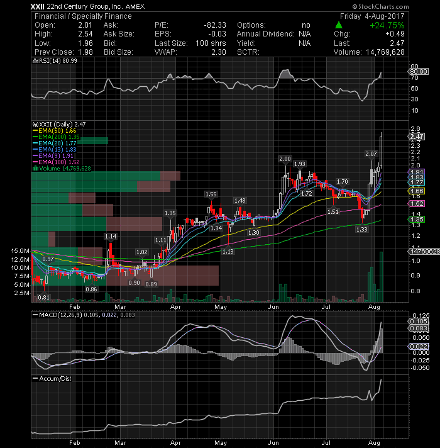Screen dimensions: 440x448
Task: Click the green up-triangle price change icon
Action: point(339,25)
